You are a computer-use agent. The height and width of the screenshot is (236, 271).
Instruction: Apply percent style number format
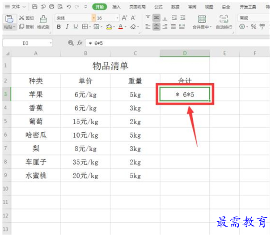(254, 27)
